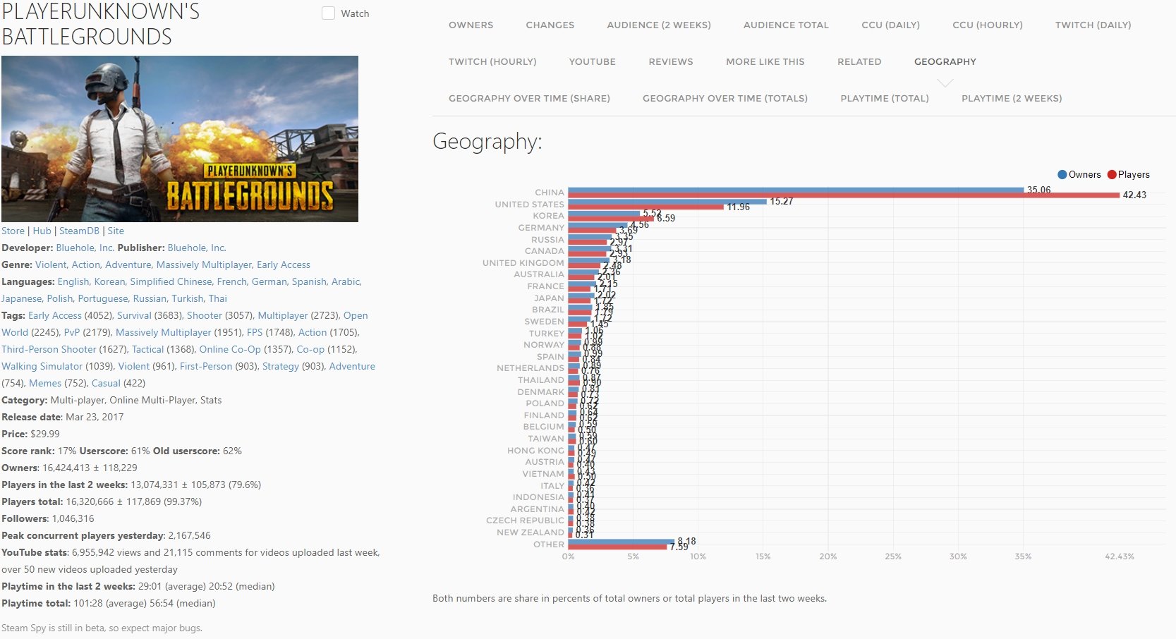This screenshot has height=639, width=1176.
Task: Open the More Like This tab
Action: click(765, 61)
